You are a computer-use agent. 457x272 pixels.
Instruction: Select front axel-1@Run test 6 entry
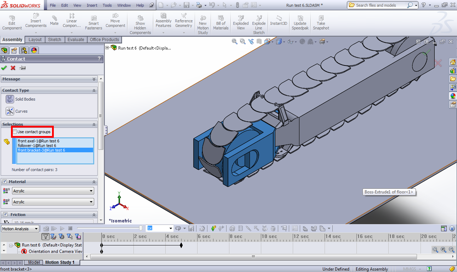(39, 141)
